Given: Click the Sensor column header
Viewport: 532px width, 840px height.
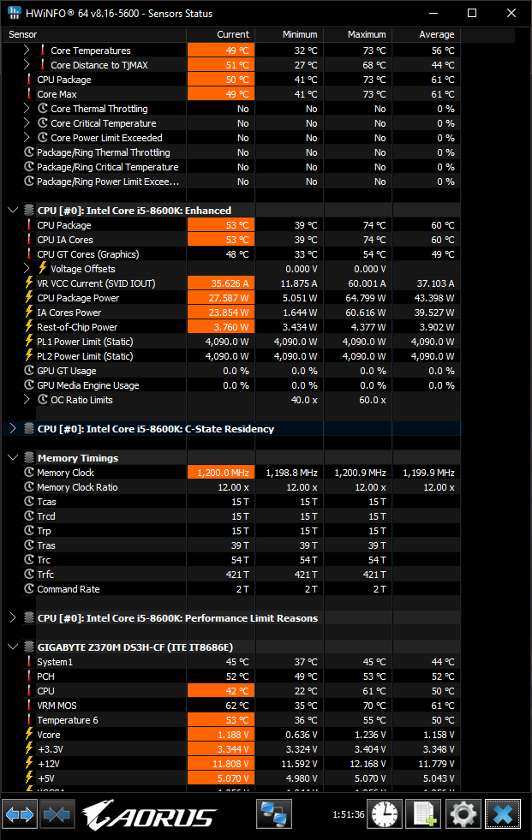Looking at the screenshot, I should coord(94,34).
